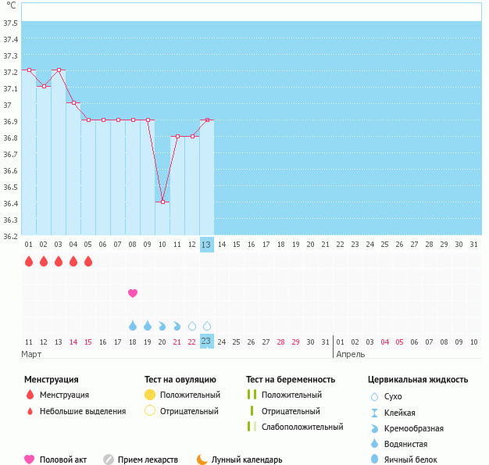Image resolution: width=489 pixels, height=465 pixels.
Task: Click the 'Лунный календарь' moon icon
Action: (202, 460)
